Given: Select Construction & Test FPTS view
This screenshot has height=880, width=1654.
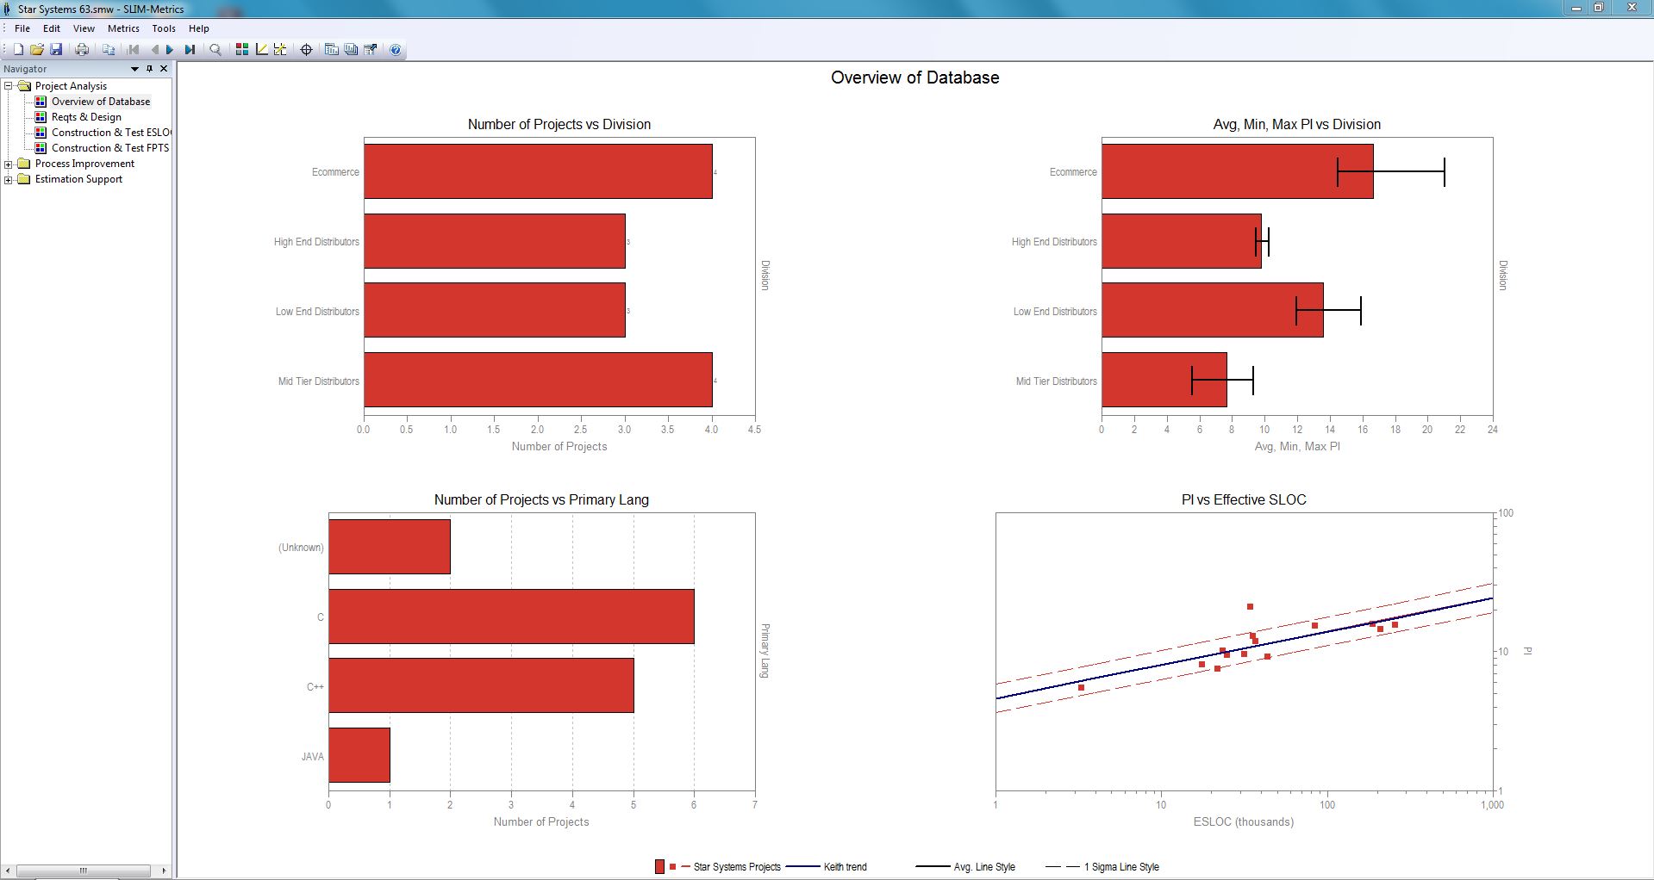Looking at the screenshot, I should [110, 148].
